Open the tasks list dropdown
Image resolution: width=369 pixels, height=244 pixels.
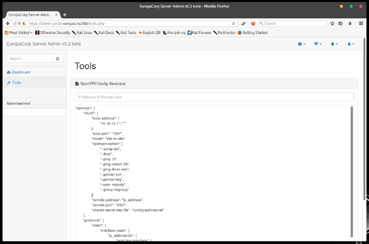click(318, 44)
